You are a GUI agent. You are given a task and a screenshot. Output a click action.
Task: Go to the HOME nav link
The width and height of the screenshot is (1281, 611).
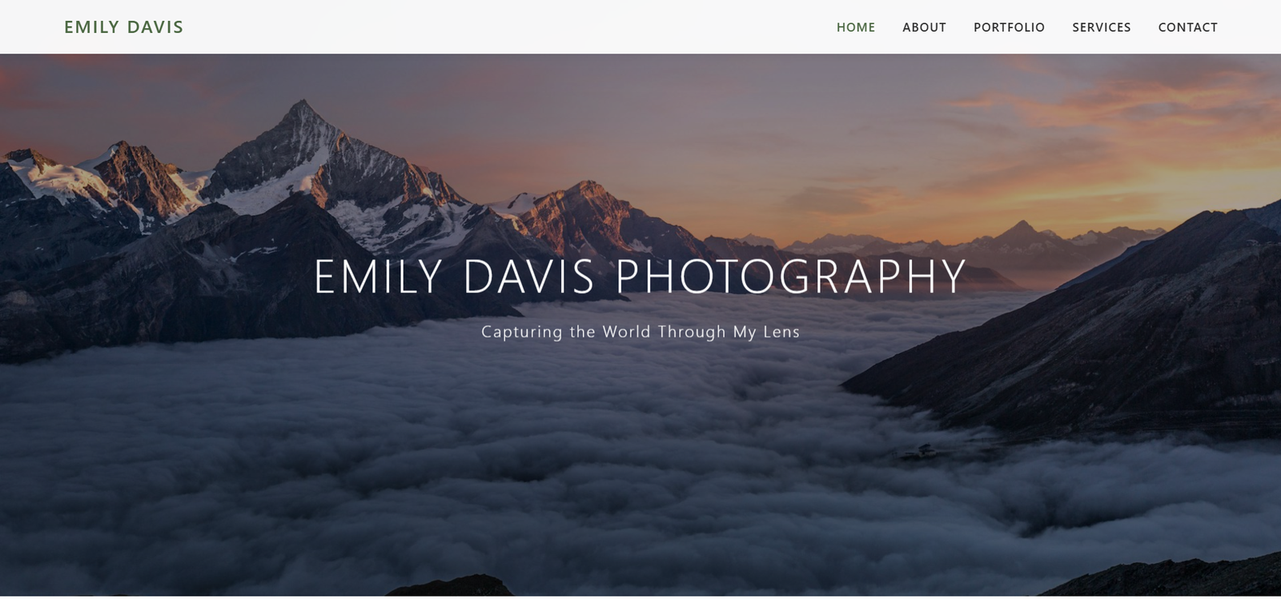856,27
